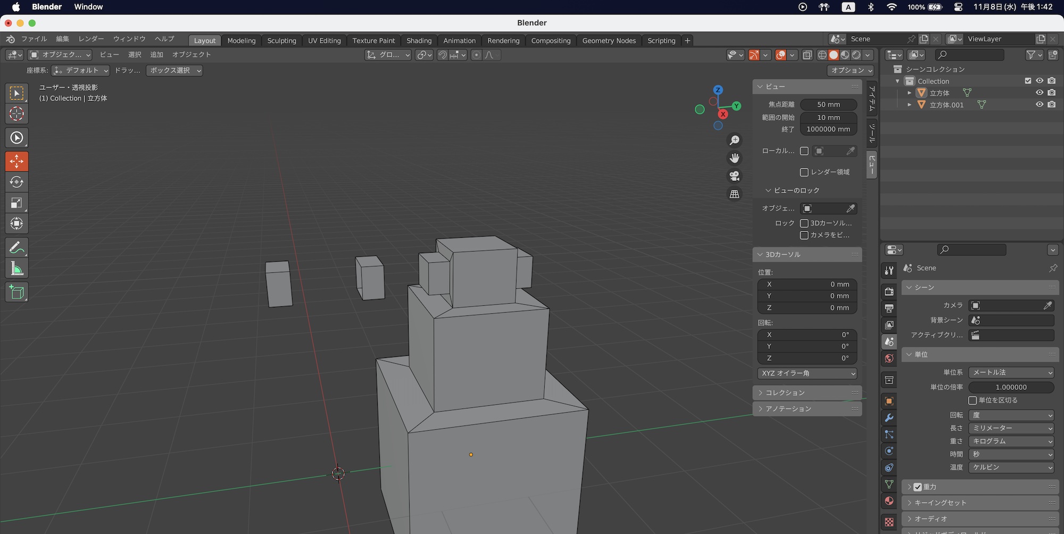The width and height of the screenshot is (1064, 534).
Task: Open the Annotate tool
Action: click(16, 248)
